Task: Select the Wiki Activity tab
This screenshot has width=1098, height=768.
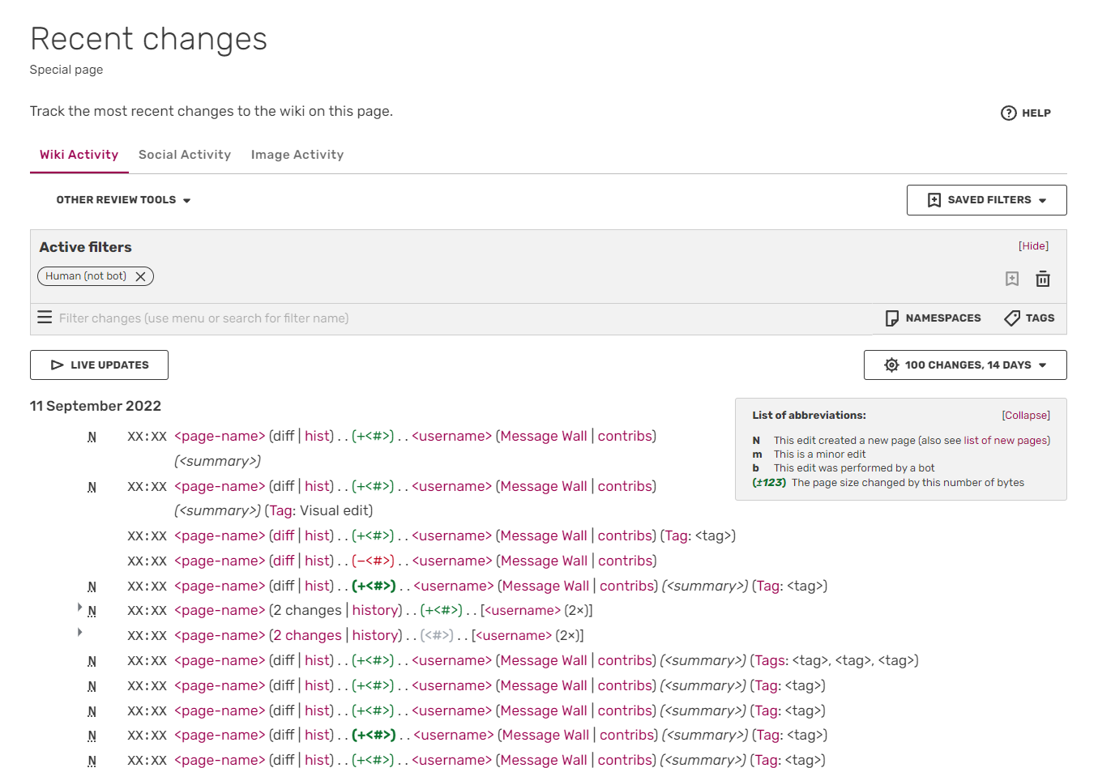Action: (79, 155)
